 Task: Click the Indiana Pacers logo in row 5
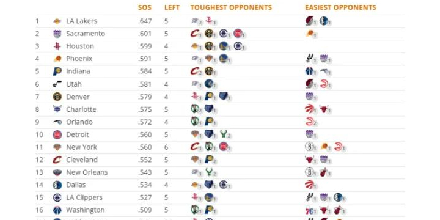(x=57, y=71)
